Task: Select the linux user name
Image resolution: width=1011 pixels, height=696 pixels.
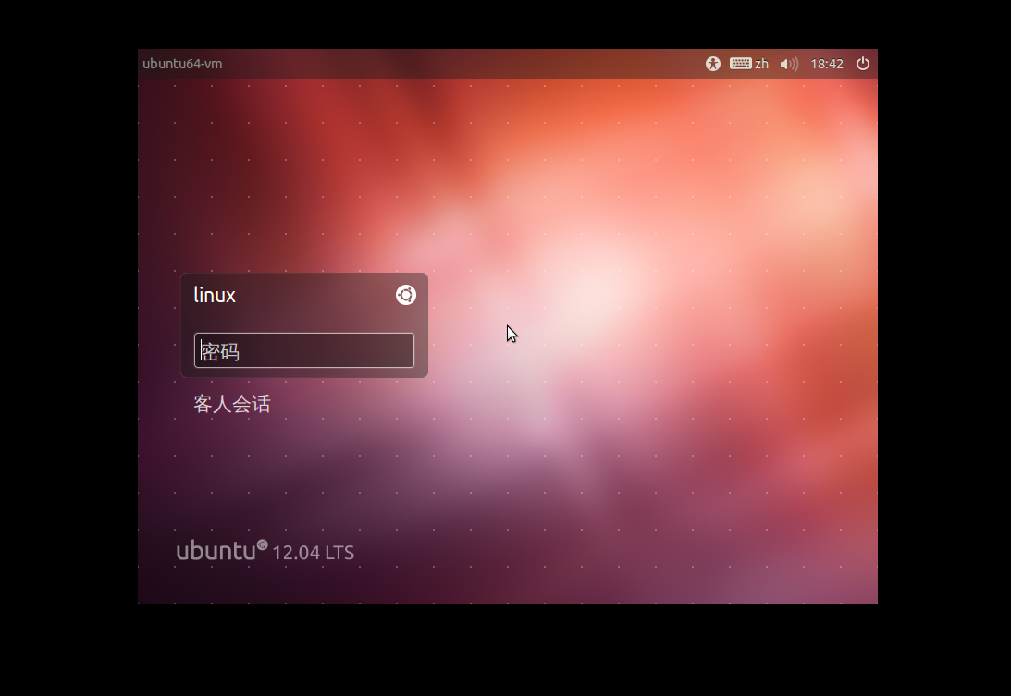Action: point(215,295)
